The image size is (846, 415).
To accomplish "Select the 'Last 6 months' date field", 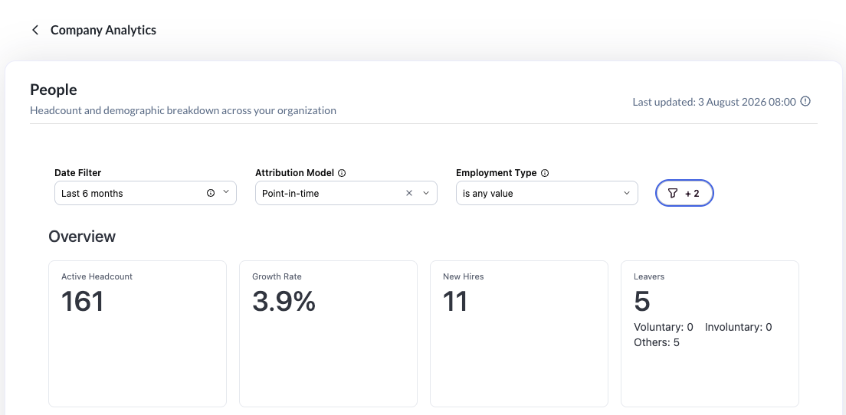I will [146, 193].
